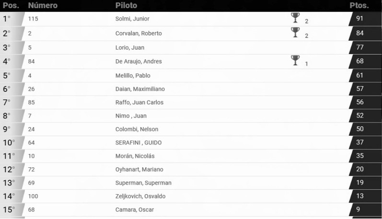
Task: Click the Número column header
Action: (x=43, y=6)
